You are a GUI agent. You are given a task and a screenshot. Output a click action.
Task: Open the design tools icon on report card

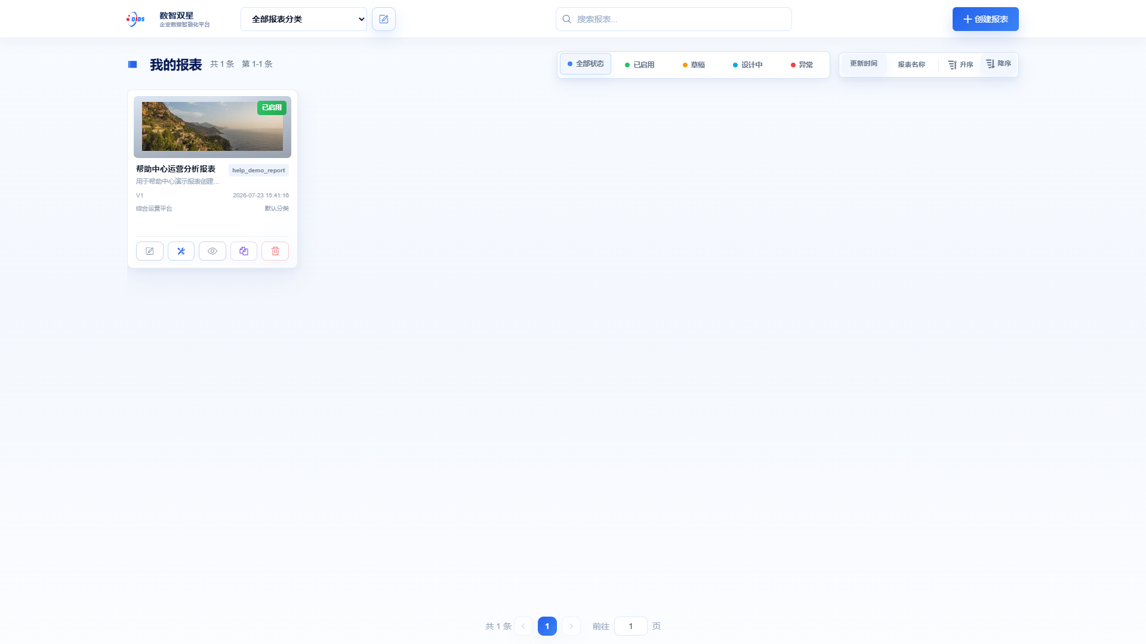tap(181, 251)
